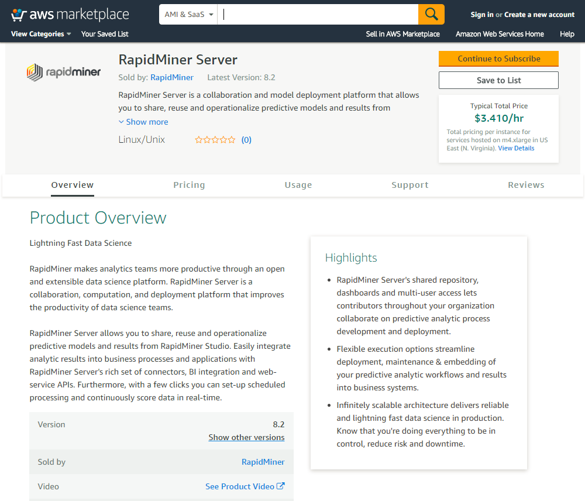Click Create a new account link
Screen dimensions: 585x501
tap(539, 15)
